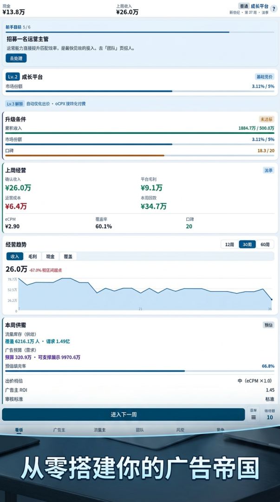This screenshot has width=280, height=502.
Task: Switch trend chart to 毛利 tab
Action: point(33,256)
